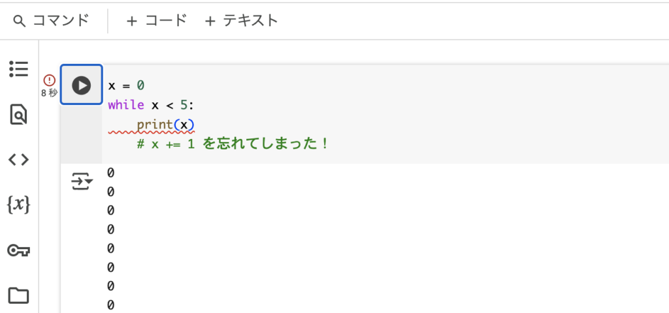Click the x = 0 code line
Viewport: 669px width, 313px height.
click(126, 85)
